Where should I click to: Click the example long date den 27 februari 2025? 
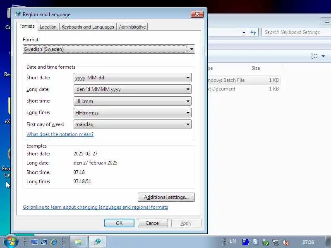(x=96, y=163)
